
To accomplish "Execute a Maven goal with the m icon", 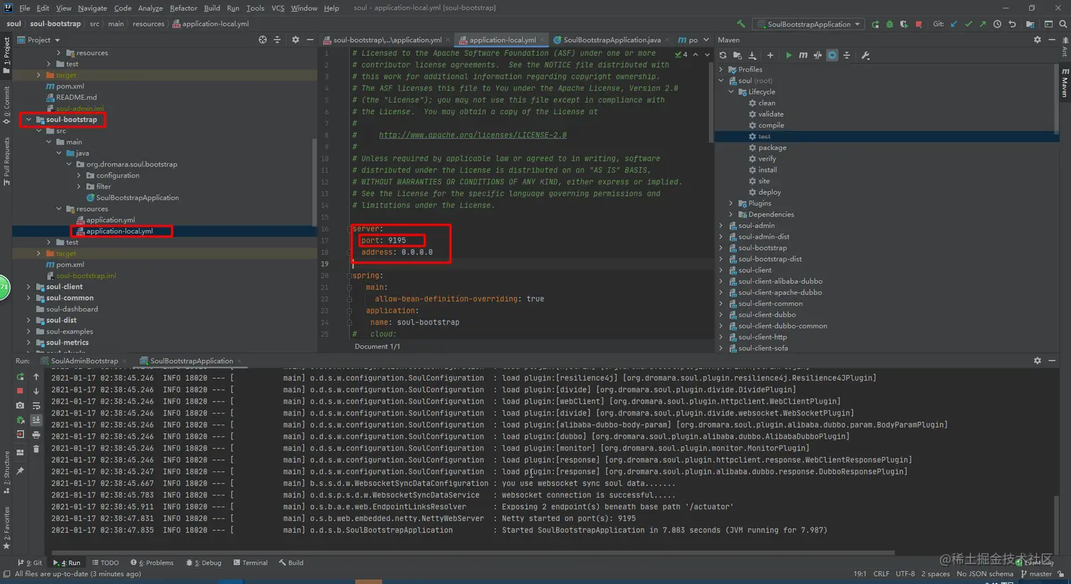I will pos(803,55).
